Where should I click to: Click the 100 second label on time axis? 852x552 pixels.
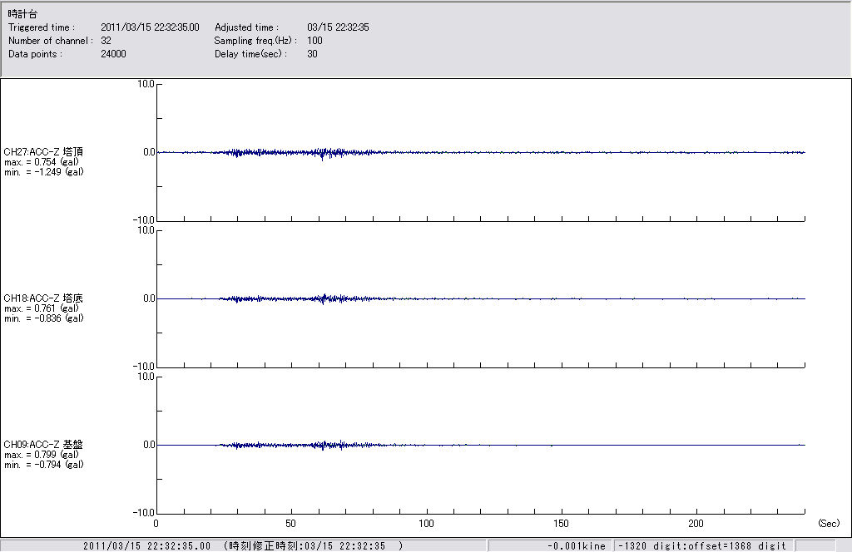click(427, 524)
